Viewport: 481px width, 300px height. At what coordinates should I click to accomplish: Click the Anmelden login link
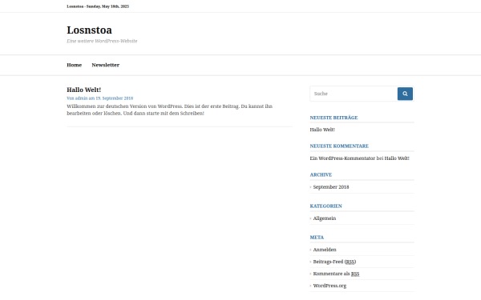tap(325, 250)
